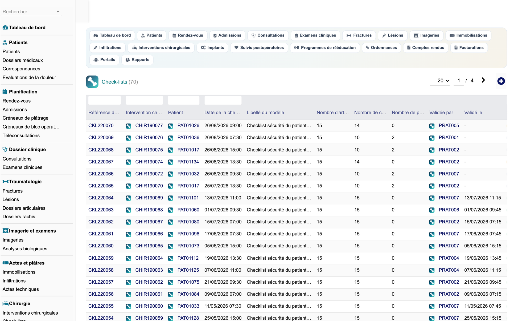
Task: Open Dossiers rachis in sidebar
Action: tap(19, 217)
